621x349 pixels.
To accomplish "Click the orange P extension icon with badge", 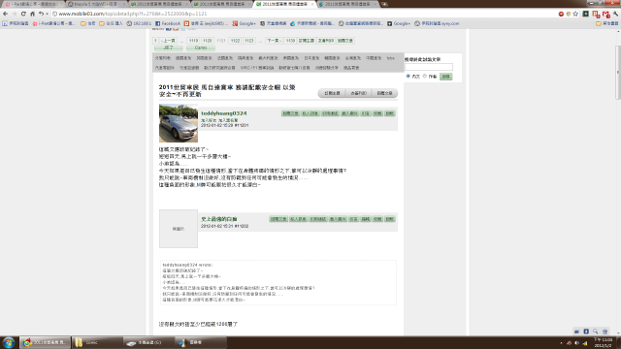I will (x=596, y=15).
